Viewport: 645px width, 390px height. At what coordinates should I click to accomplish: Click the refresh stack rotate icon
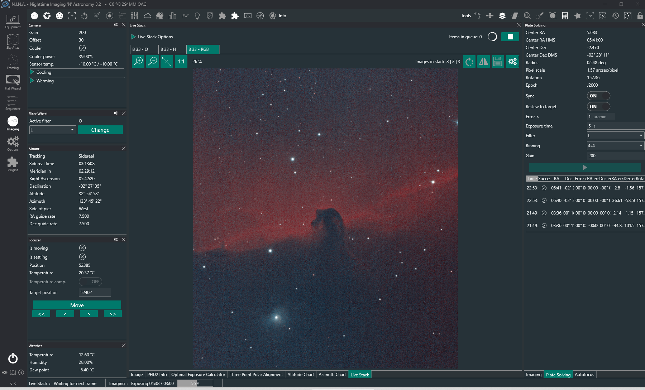[x=469, y=62]
